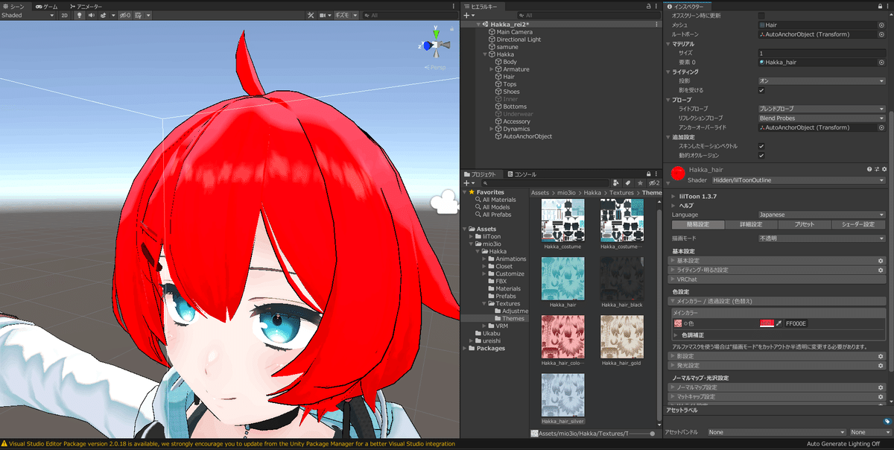The height and width of the screenshot is (450, 894).
Task: Select the プリセット tab
Action: pyautogui.click(x=805, y=224)
